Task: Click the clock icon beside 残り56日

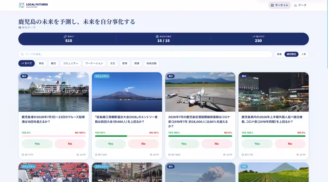Action: tap(169, 155)
